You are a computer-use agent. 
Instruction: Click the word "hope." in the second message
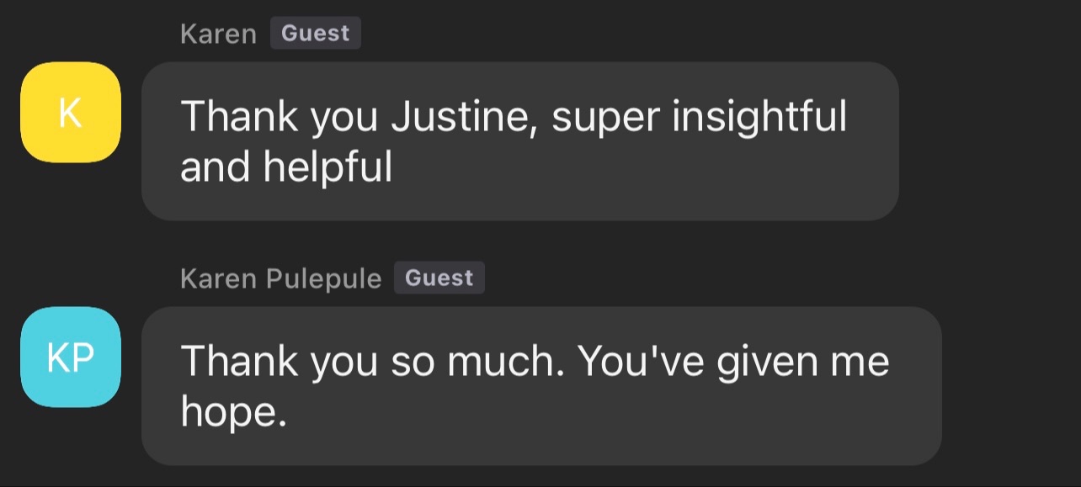[x=233, y=412]
